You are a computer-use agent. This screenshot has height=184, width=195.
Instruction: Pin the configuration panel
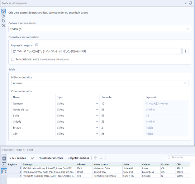click(x=191, y=3)
